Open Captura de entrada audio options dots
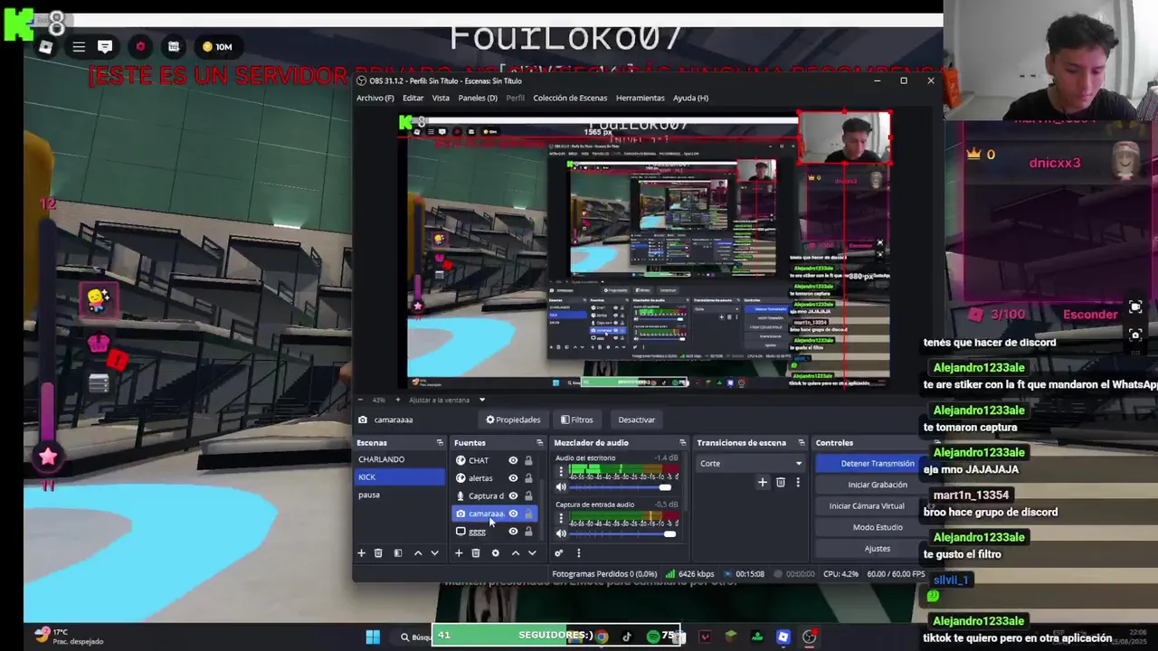The width and height of the screenshot is (1158, 651). 560,519
